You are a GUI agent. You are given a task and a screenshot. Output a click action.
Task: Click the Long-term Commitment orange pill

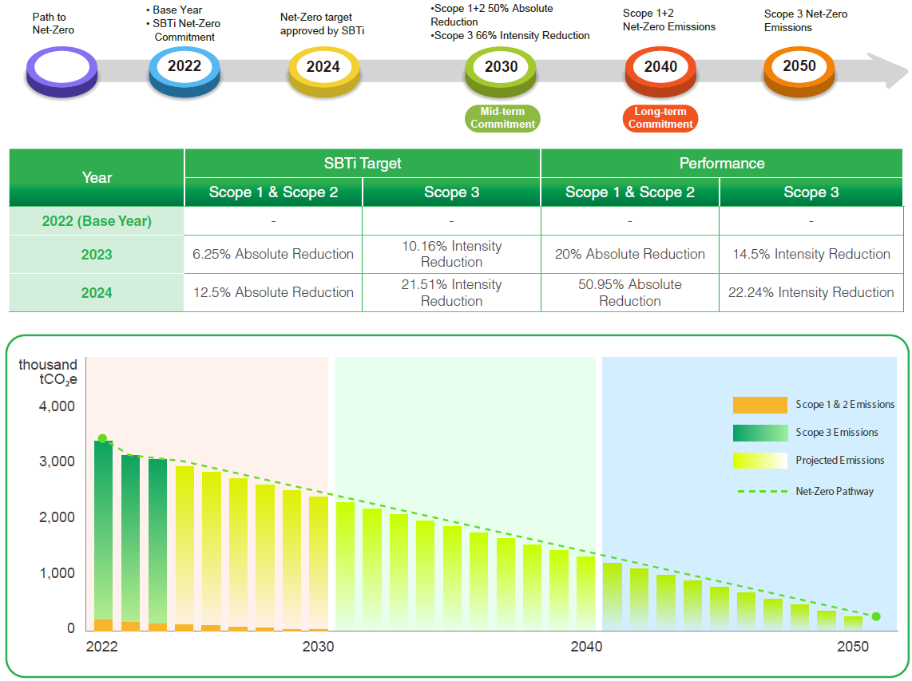(660, 118)
